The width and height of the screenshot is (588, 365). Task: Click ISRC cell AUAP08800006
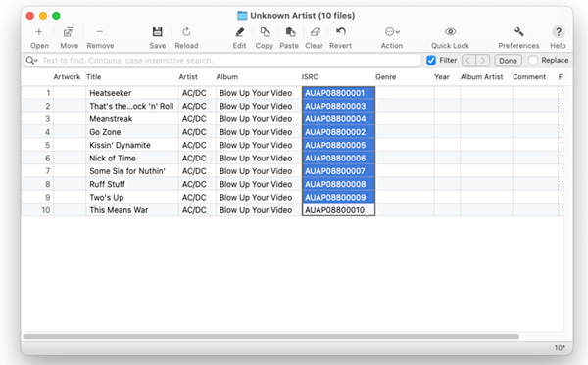tap(338, 159)
